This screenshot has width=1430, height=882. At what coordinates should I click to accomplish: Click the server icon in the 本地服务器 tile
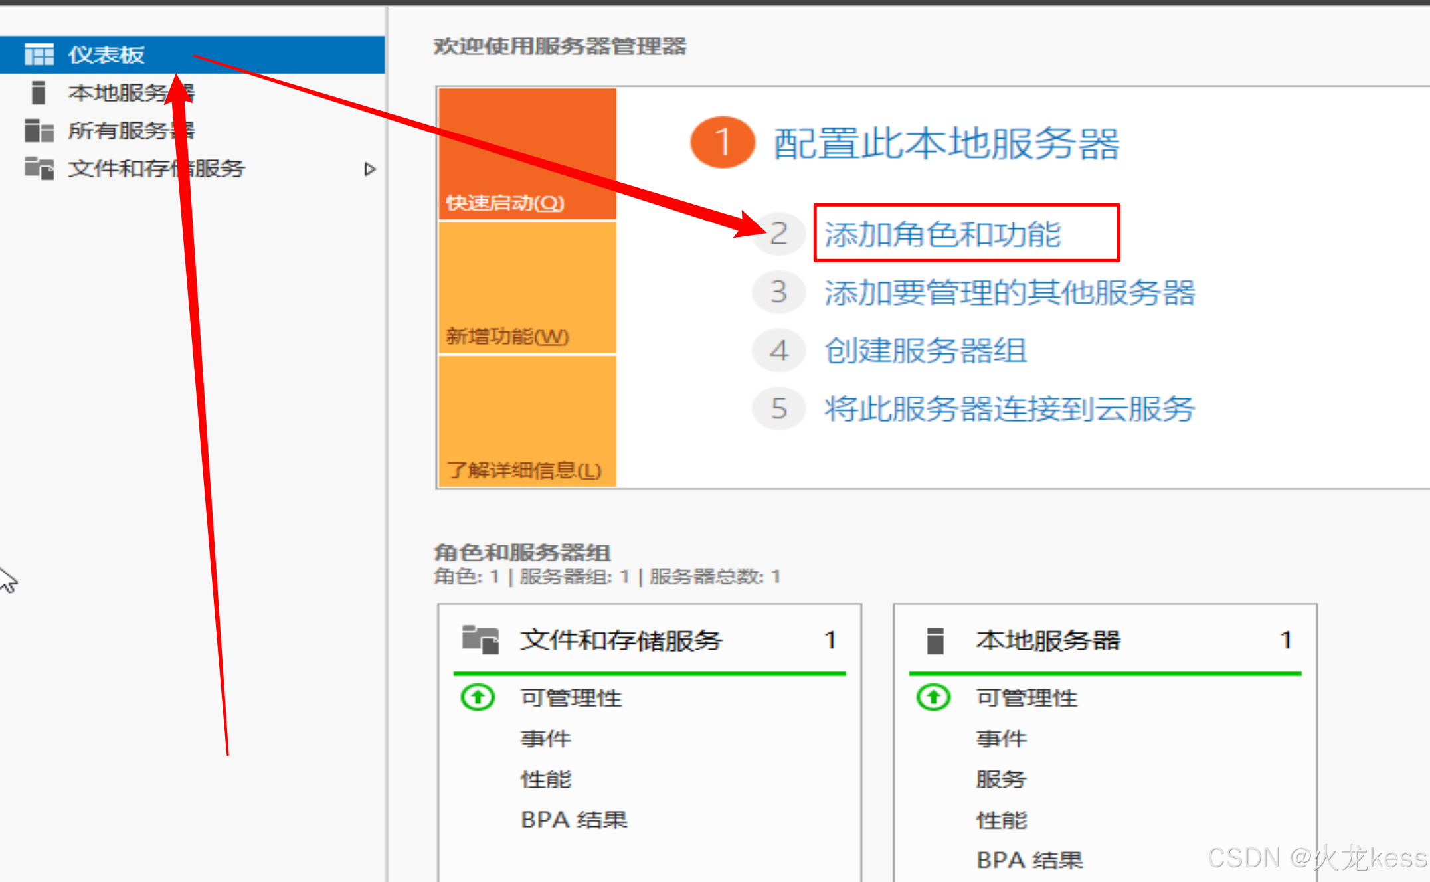pos(935,640)
